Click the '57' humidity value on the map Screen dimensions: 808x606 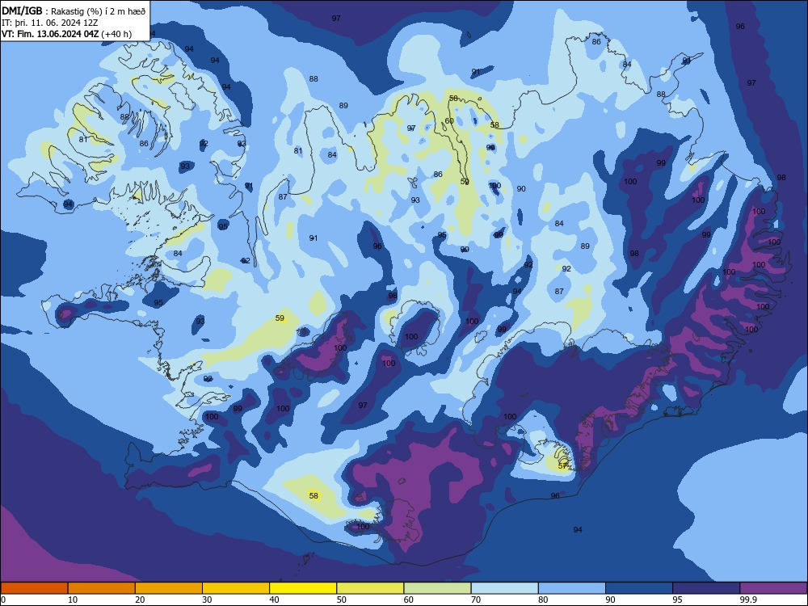(x=562, y=466)
